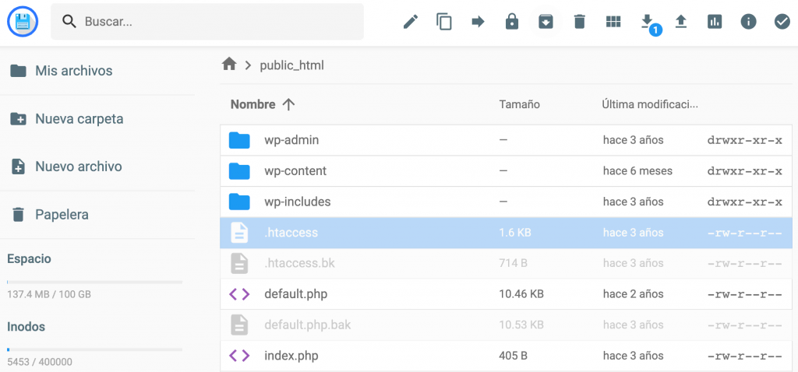Click the archive icon in toolbar
Viewport: 798px width, 372px height.
coord(546,22)
